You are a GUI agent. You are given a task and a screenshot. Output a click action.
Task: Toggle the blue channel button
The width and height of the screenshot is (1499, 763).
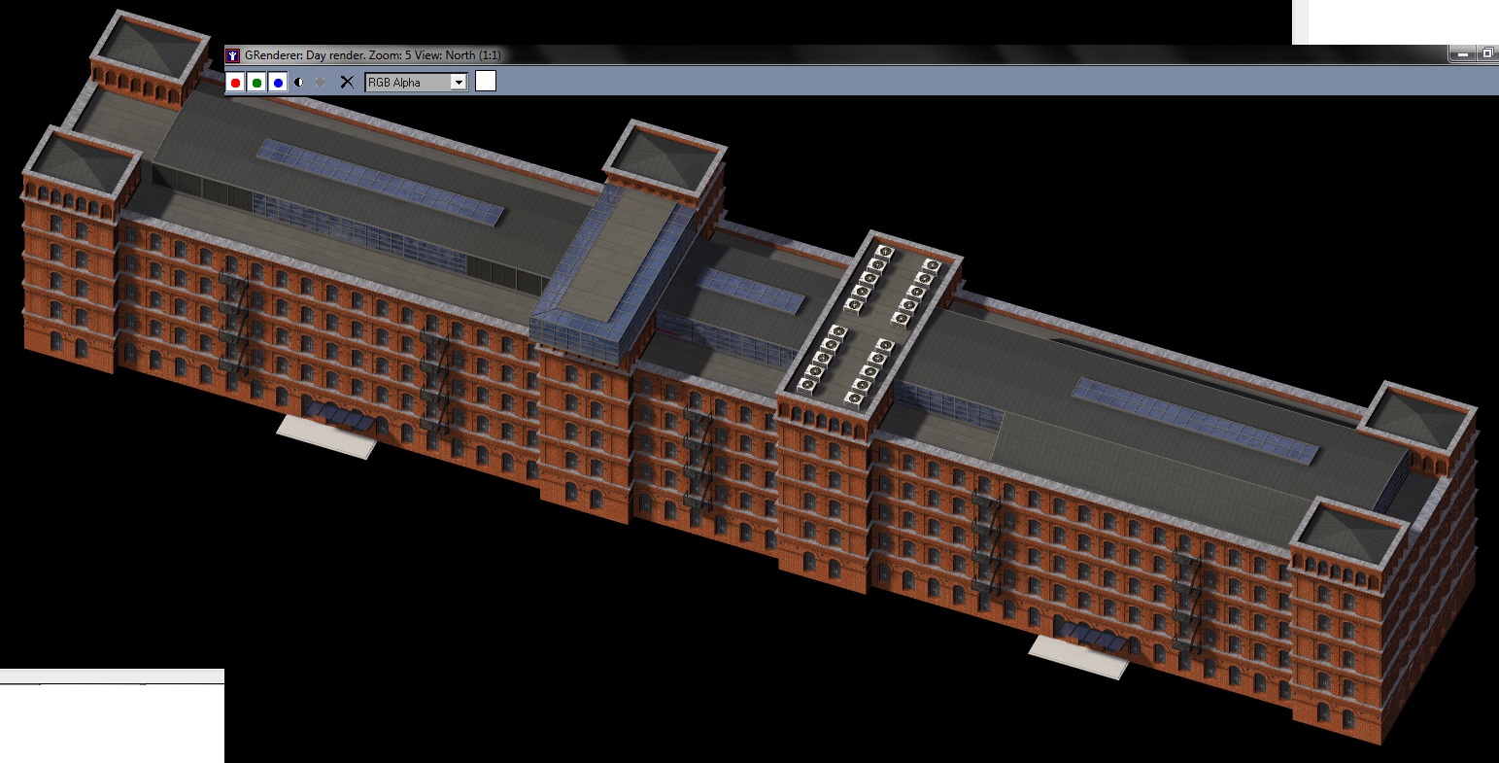278,83
